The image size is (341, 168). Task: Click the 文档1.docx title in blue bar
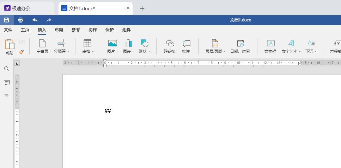click(x=240, y=20)
